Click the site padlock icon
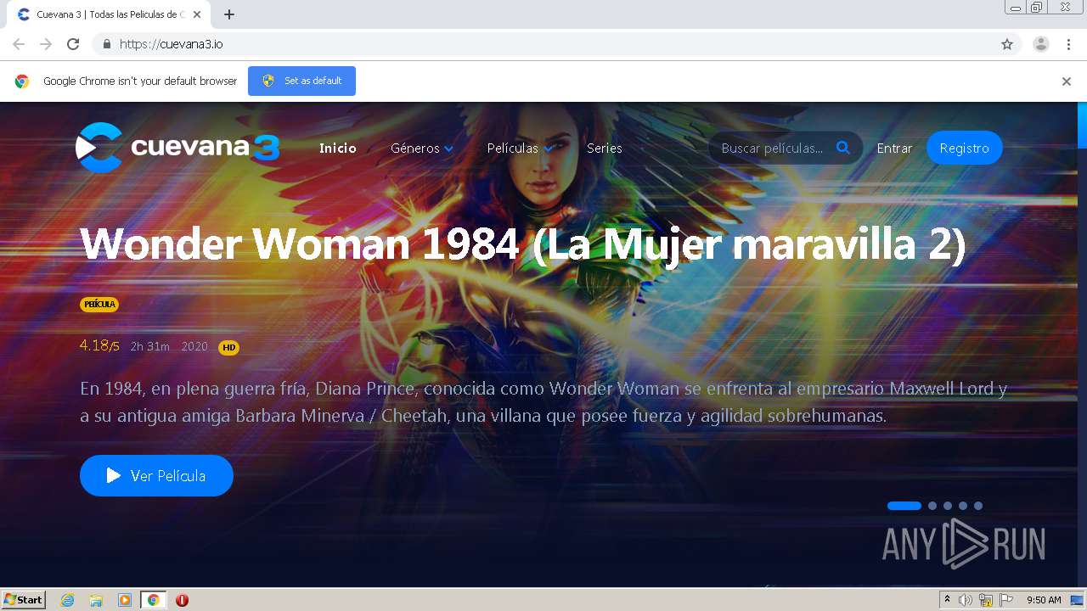Viewport: 1087px width, 611px height. click(x=106, y=44)
